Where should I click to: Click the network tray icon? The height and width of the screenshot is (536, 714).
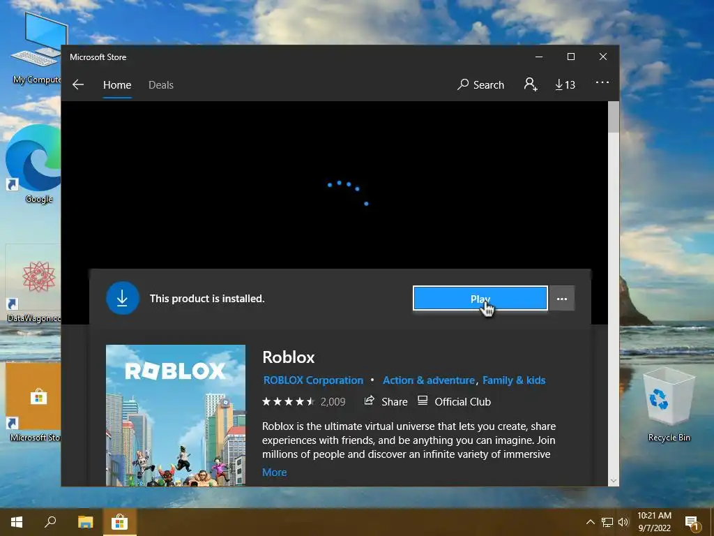(607, 522)
